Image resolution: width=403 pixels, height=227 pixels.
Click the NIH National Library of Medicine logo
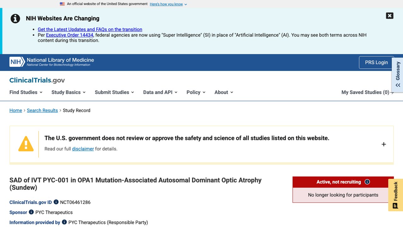pos(52,62)
